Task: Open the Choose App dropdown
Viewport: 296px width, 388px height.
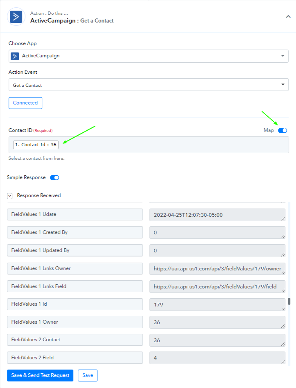Action: tap(148, 56)
